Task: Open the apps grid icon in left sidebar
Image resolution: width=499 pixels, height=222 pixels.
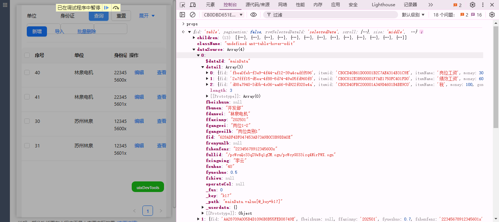Action: tap(5, 6)
